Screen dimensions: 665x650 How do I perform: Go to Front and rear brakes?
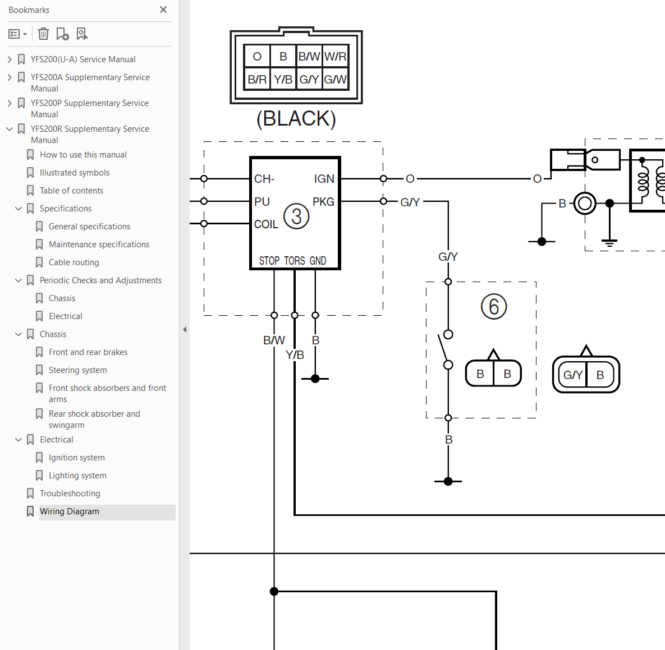tap(88, 352)
